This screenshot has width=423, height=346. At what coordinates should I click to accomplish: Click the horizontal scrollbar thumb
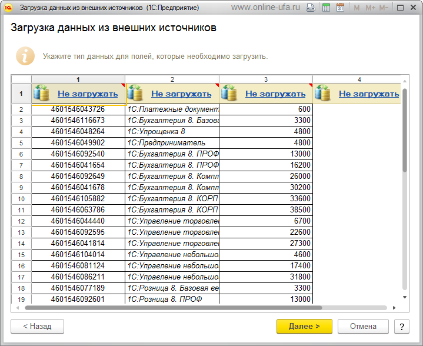tap(173, 308)
